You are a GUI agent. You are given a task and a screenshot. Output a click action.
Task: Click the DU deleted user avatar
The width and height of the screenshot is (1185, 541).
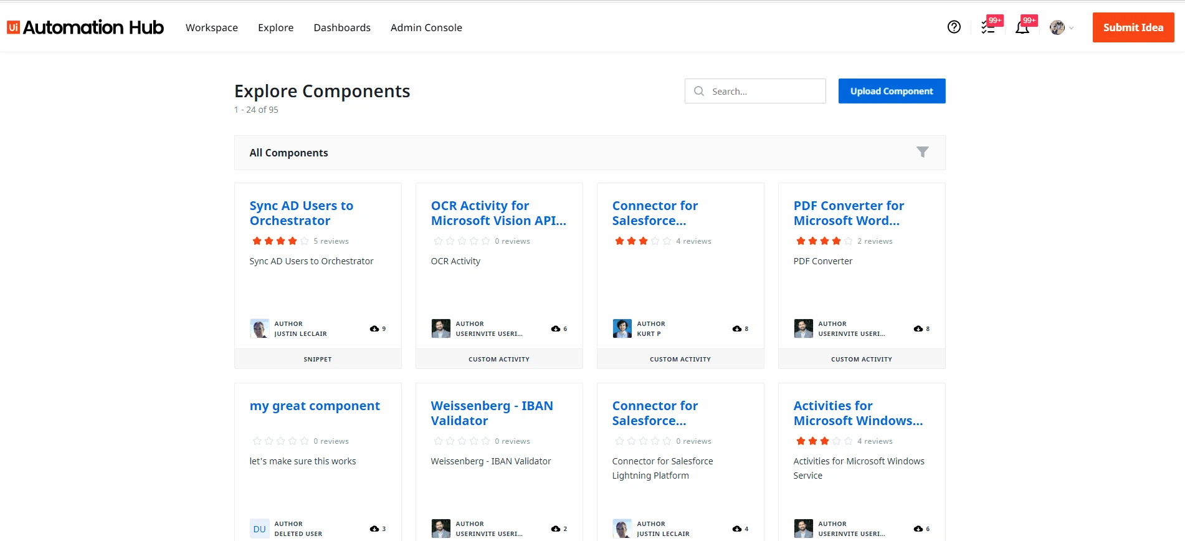[259, 529]
